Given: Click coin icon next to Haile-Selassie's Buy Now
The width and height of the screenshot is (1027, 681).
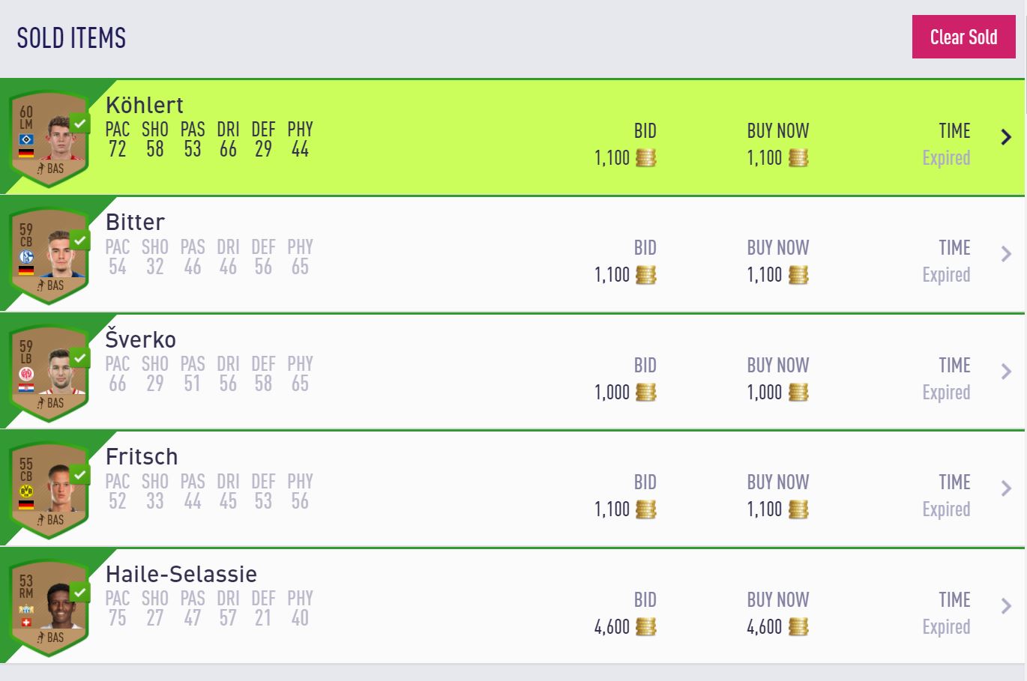Looking at the screenshot, I should click(x=798, y=627).
